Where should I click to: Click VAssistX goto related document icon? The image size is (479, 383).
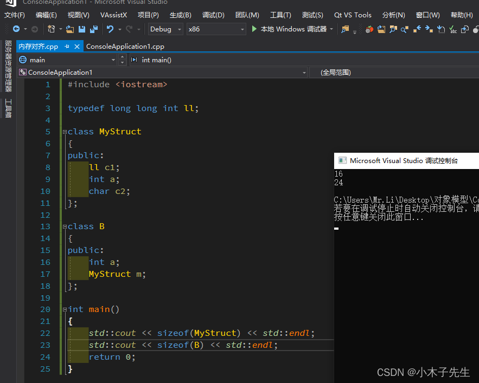[x=465, y=29]
